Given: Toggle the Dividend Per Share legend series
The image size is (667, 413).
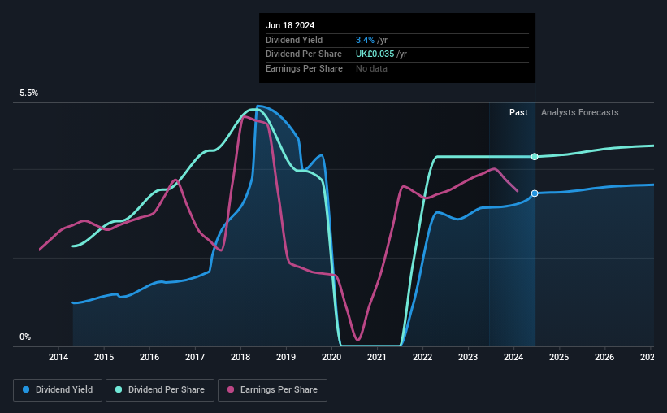Looking at the screenshot, I should (x=160, y=390).
